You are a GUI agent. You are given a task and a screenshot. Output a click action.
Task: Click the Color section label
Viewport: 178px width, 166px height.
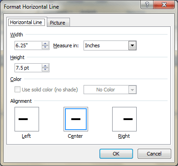(x=16, y=79)
